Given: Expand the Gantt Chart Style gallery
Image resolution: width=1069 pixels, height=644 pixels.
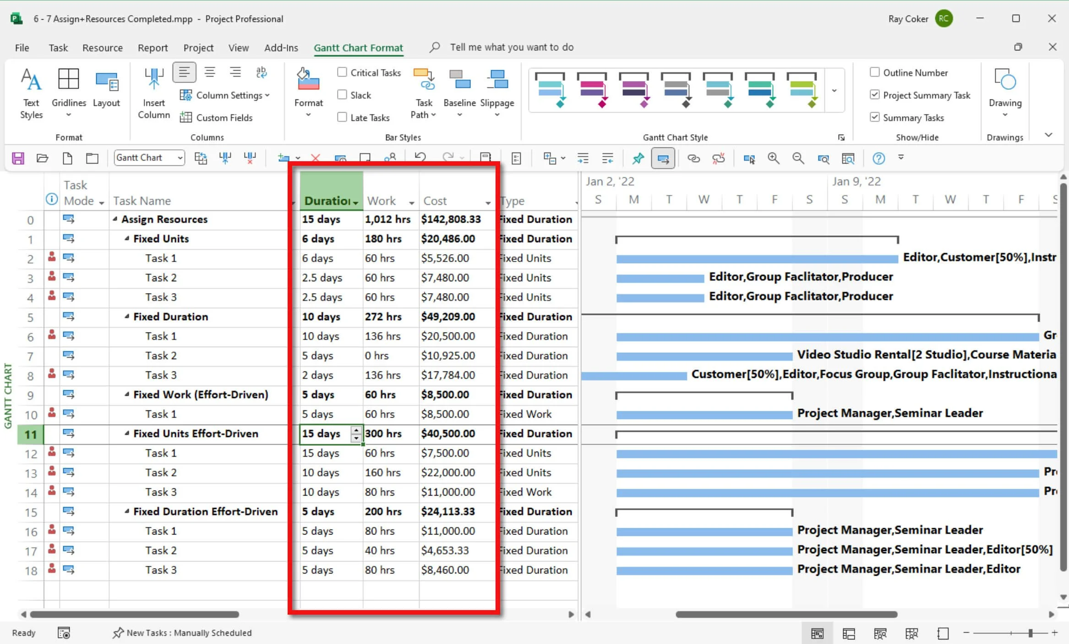Looking at the screenshot, I should pos(834,91).
